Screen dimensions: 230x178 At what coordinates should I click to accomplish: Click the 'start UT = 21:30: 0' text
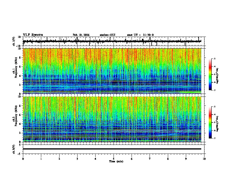pos(140,35)
